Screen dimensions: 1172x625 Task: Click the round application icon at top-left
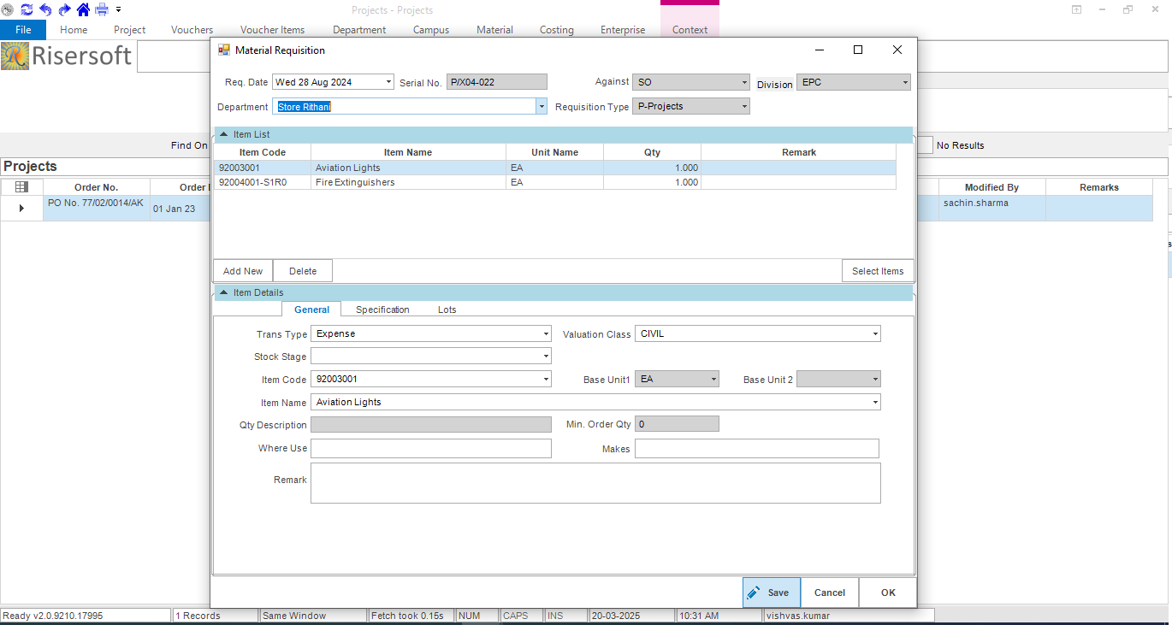click(x=8, y=9)
